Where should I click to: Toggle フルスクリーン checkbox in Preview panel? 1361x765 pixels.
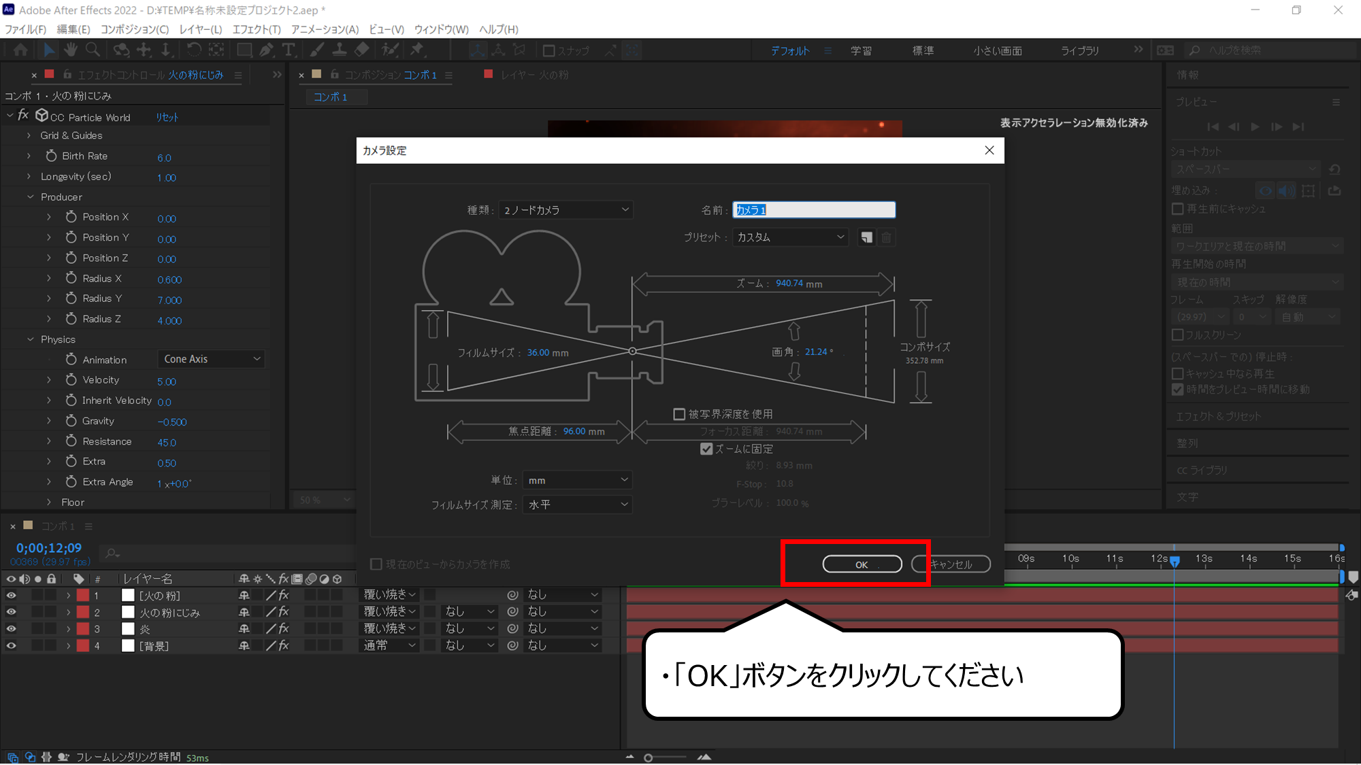point(1178,335)
